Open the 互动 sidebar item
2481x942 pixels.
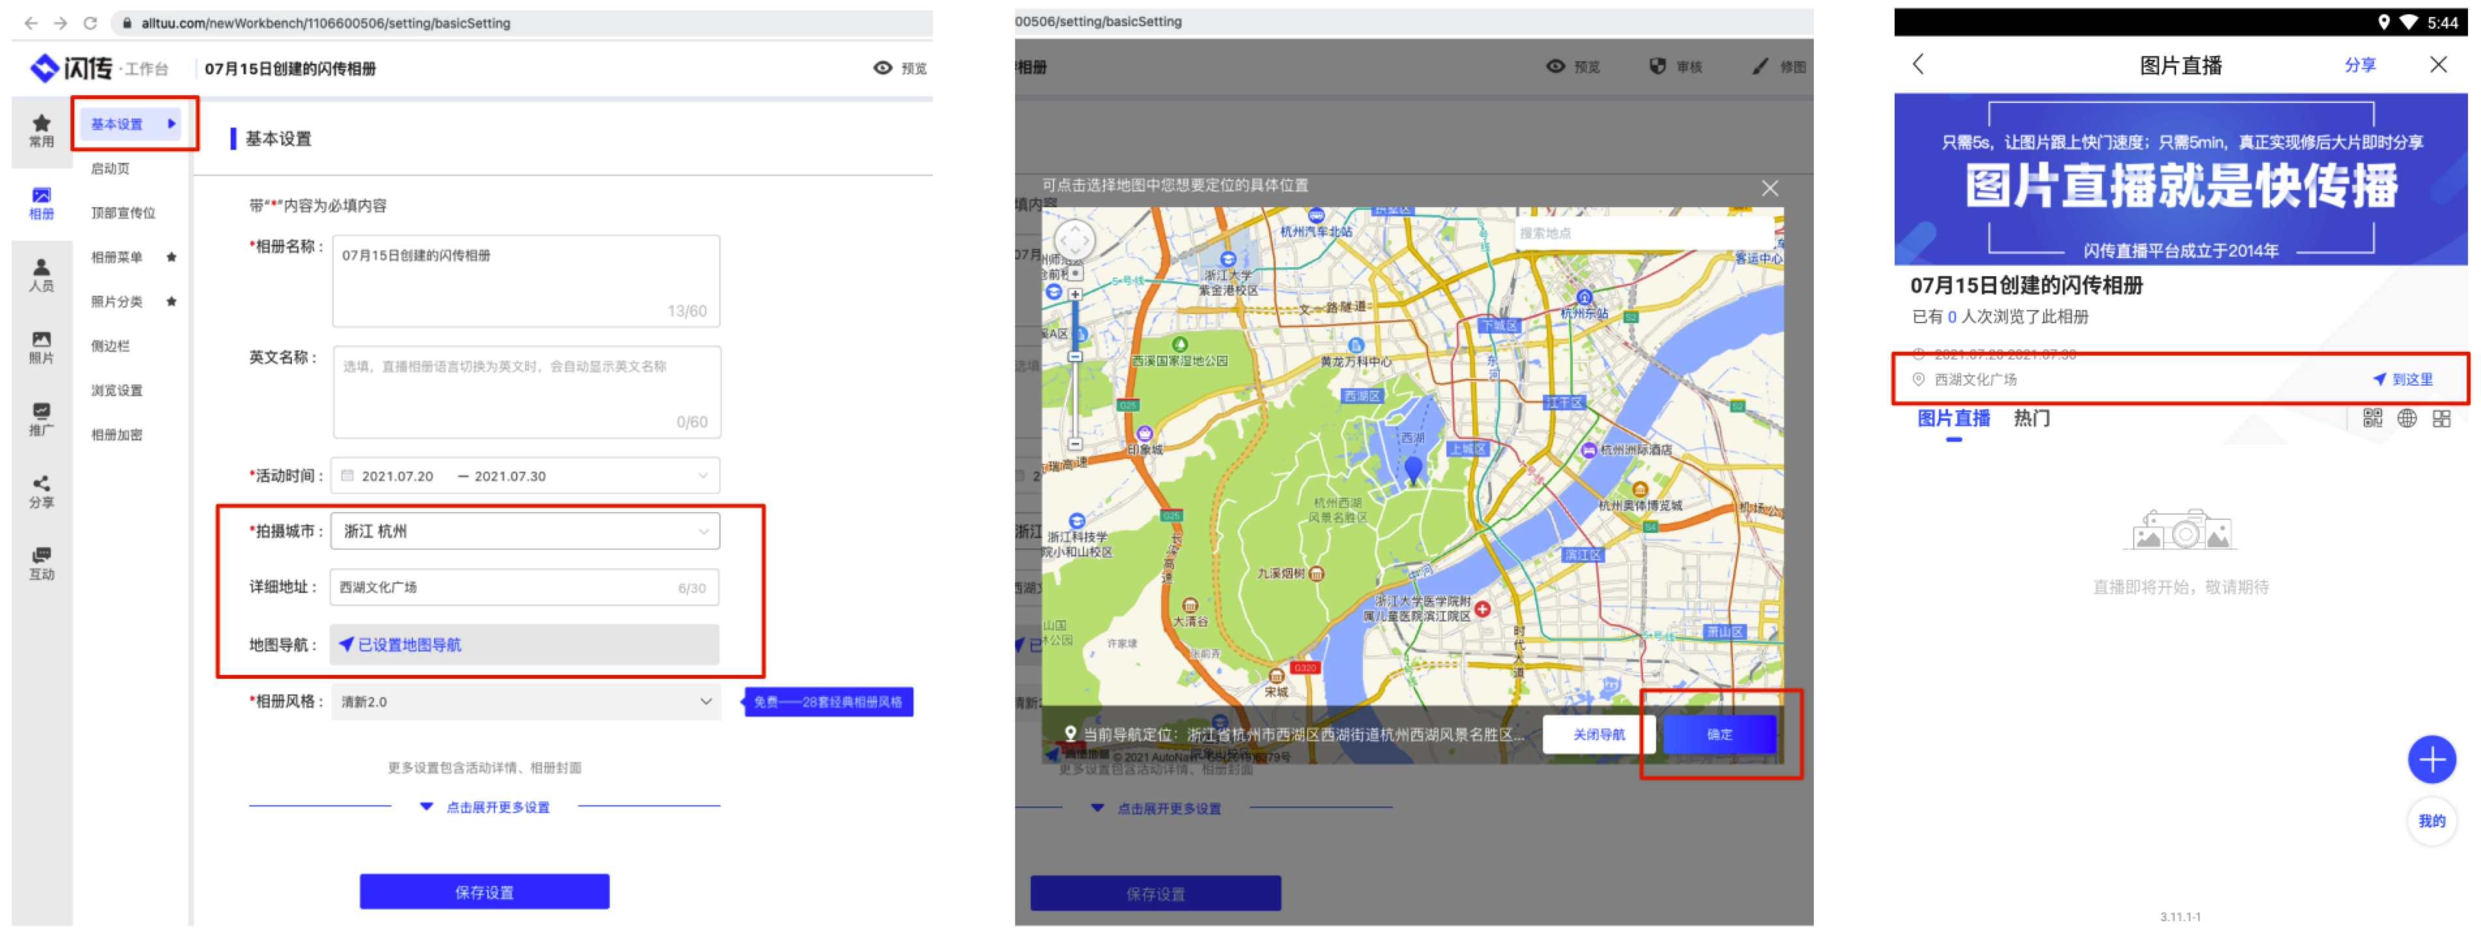click(42, 564)
